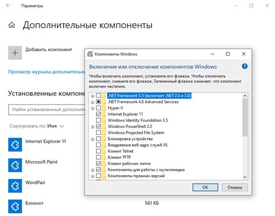Click the WordPad component icon
This screenshot has height=216, width=275.
tap(15, 186)
